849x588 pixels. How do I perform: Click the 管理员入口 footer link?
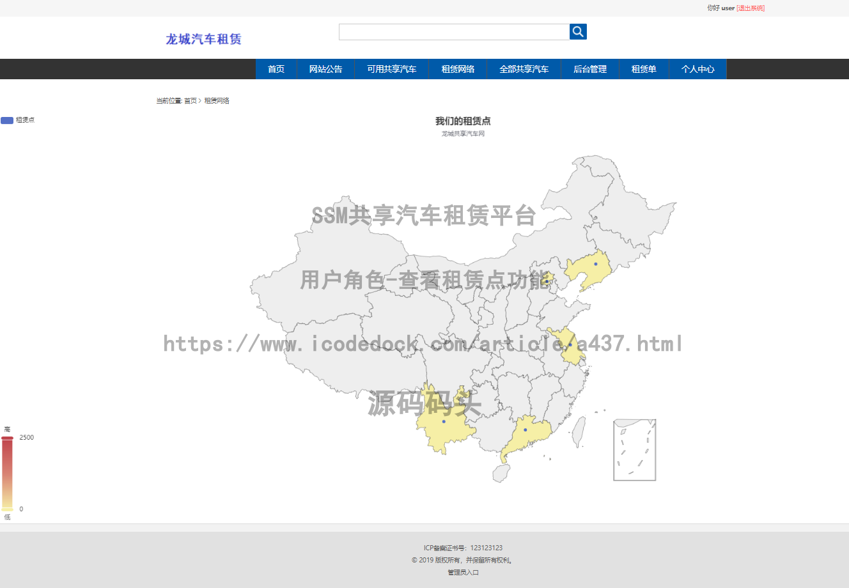pyautogui.click(x=463, y=573)
